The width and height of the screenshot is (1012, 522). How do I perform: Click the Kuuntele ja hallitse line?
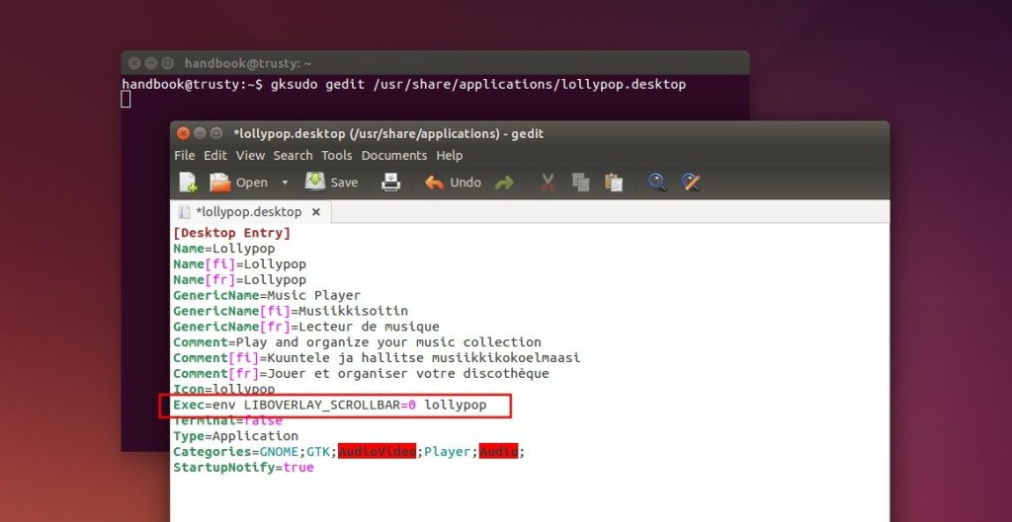pos(377,357)
